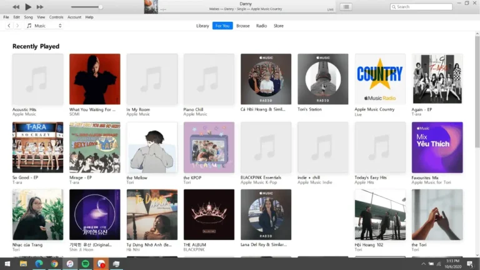The image size is (480, 270).
Task: Switch to the Store tab
Action: point(279,26)
